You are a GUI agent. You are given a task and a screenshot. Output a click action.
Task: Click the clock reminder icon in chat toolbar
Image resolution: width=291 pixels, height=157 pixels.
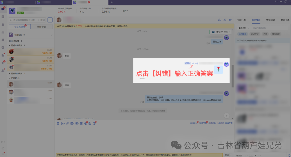click(x=94, y=123)
